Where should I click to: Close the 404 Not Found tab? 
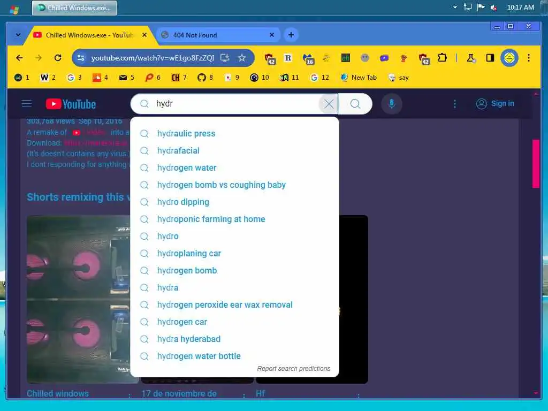click(x=272, y=35)
